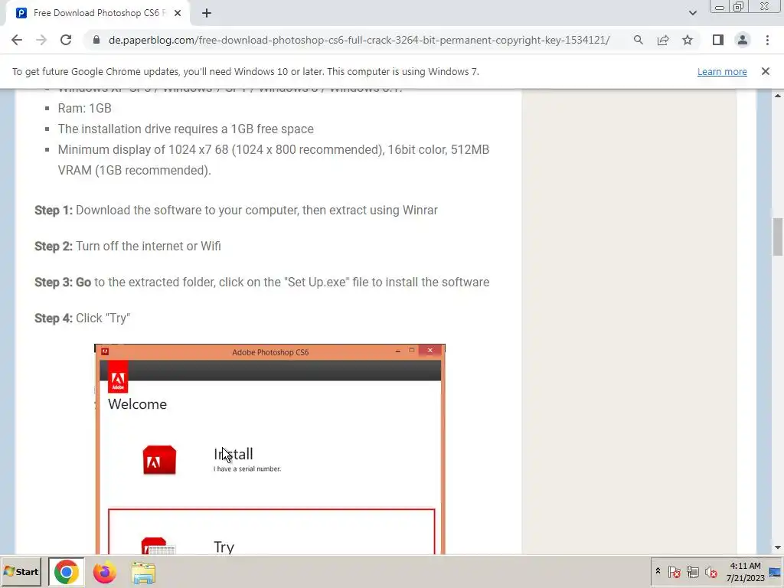Screen dimensions: 784x588
Task: Open the Windows Start button
Action: 21,572
